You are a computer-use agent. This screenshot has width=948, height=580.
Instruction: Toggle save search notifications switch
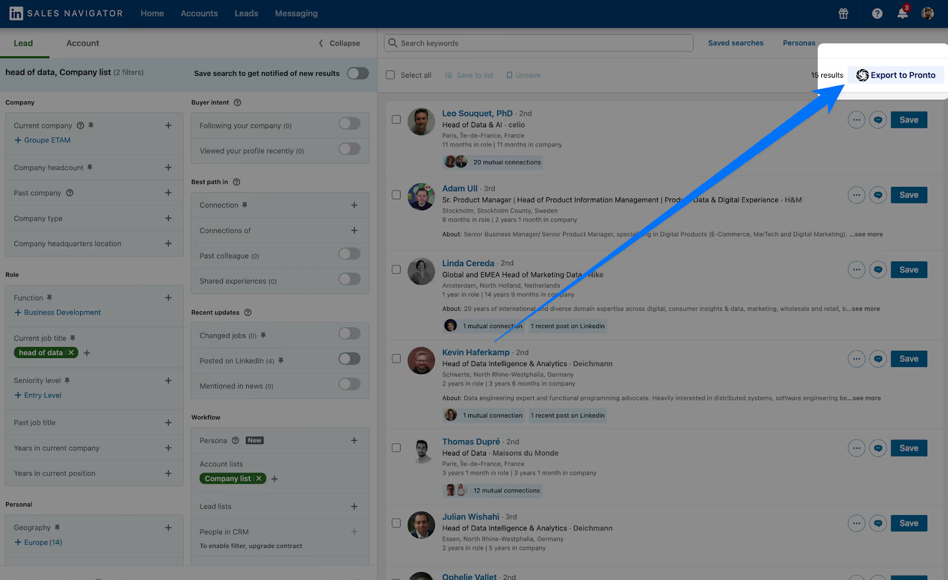click(x=358, y=73)
